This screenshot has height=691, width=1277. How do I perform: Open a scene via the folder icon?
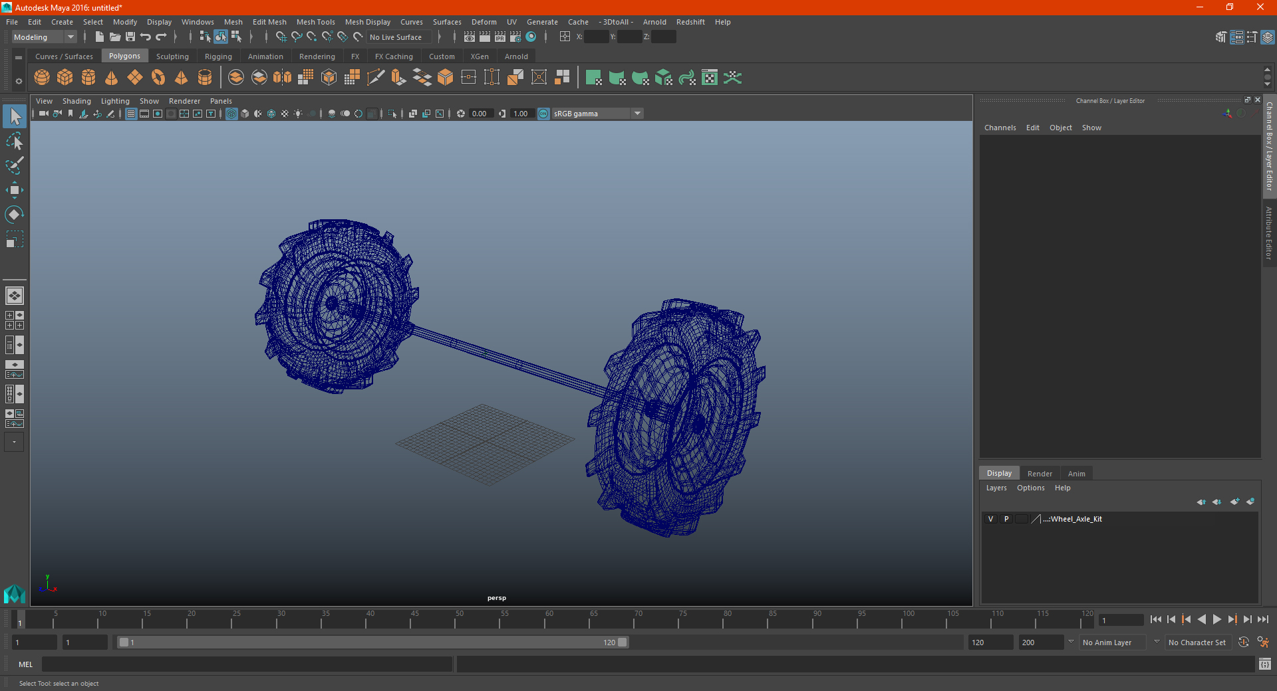pos(114,37)
